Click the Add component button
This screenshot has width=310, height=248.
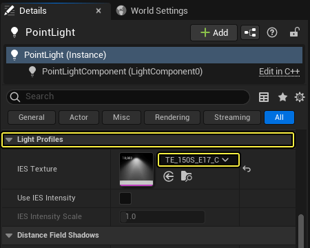pyautogui.click(x=214, y=32)
